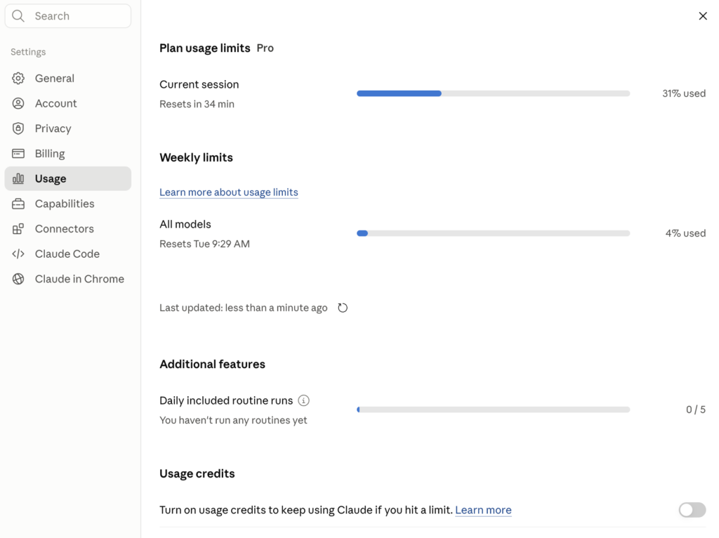Click the Claude in Chrome globe icon
The height and width of the screenshot is (538, 719).
[x=18, y=279]
